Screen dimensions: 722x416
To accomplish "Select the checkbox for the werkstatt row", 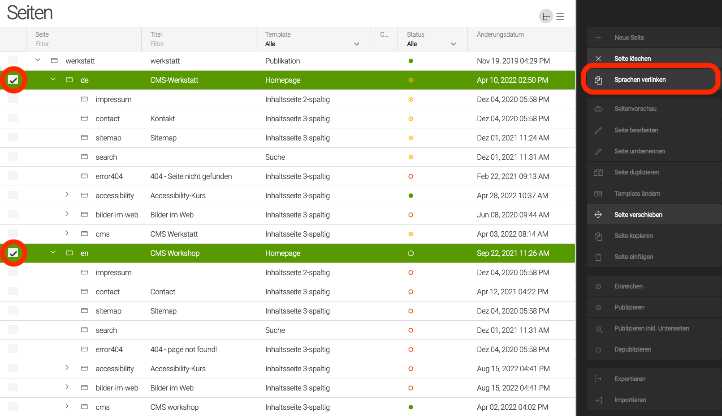I will click(x=13, y=61).
